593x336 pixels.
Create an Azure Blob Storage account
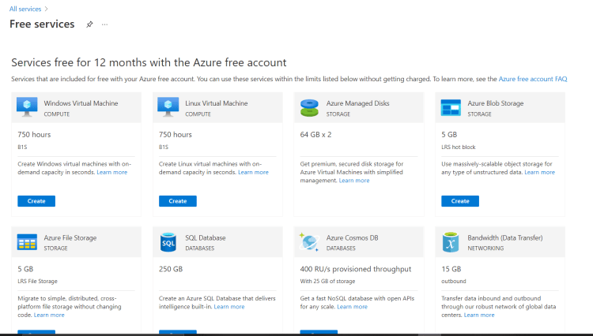pyautogui.click(x=460, y=201)
